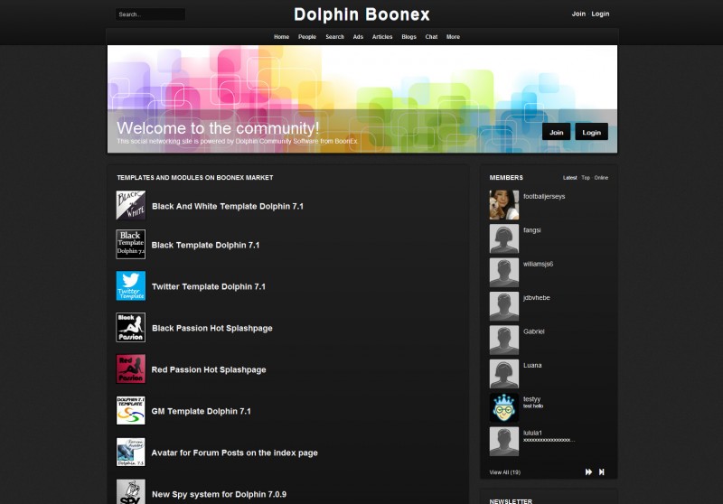Open Black Template Dolphin 7.1 title link
The image size is (723, 504).
point(206,245)
